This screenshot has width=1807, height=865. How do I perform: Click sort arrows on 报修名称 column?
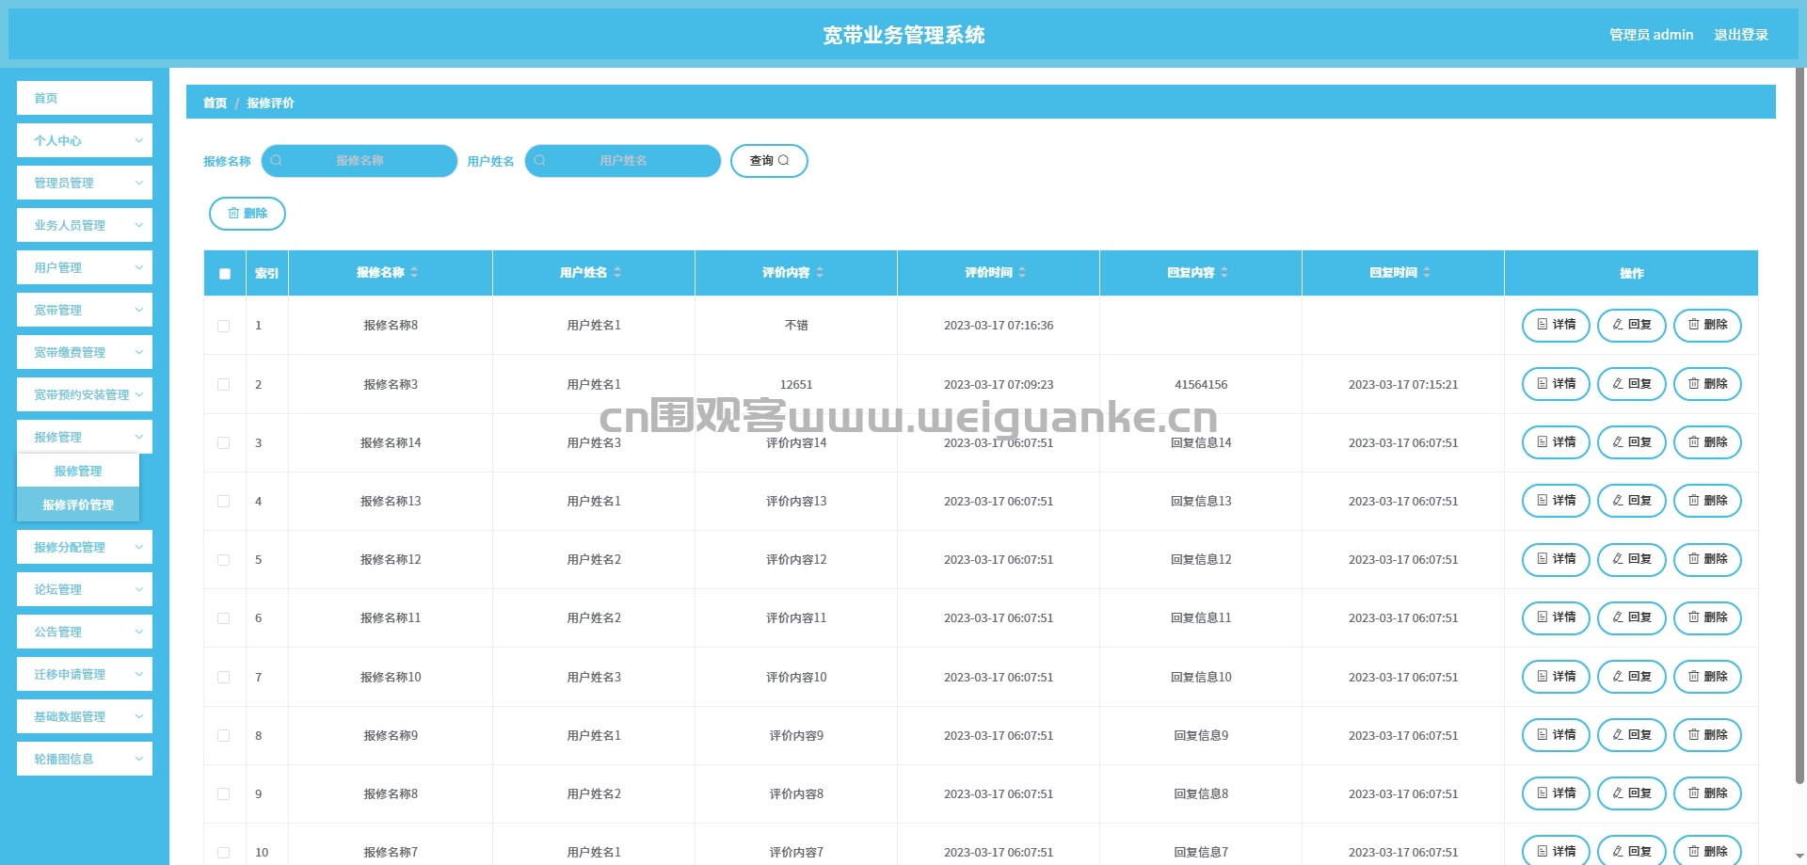tap(414, 272)
